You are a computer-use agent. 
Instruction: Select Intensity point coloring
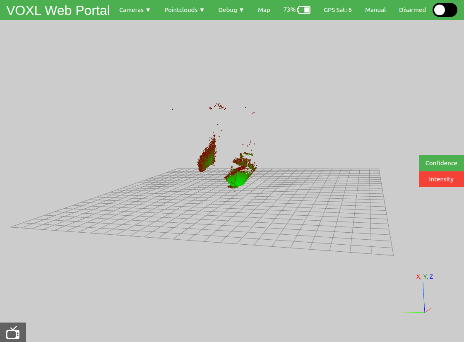441,179
